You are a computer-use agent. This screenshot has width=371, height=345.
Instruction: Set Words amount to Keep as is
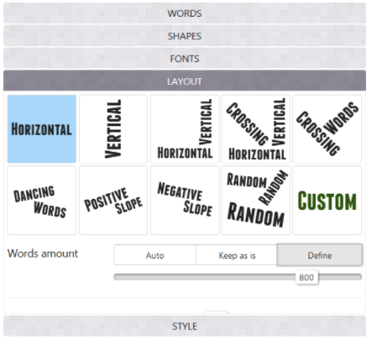[237, 255]
